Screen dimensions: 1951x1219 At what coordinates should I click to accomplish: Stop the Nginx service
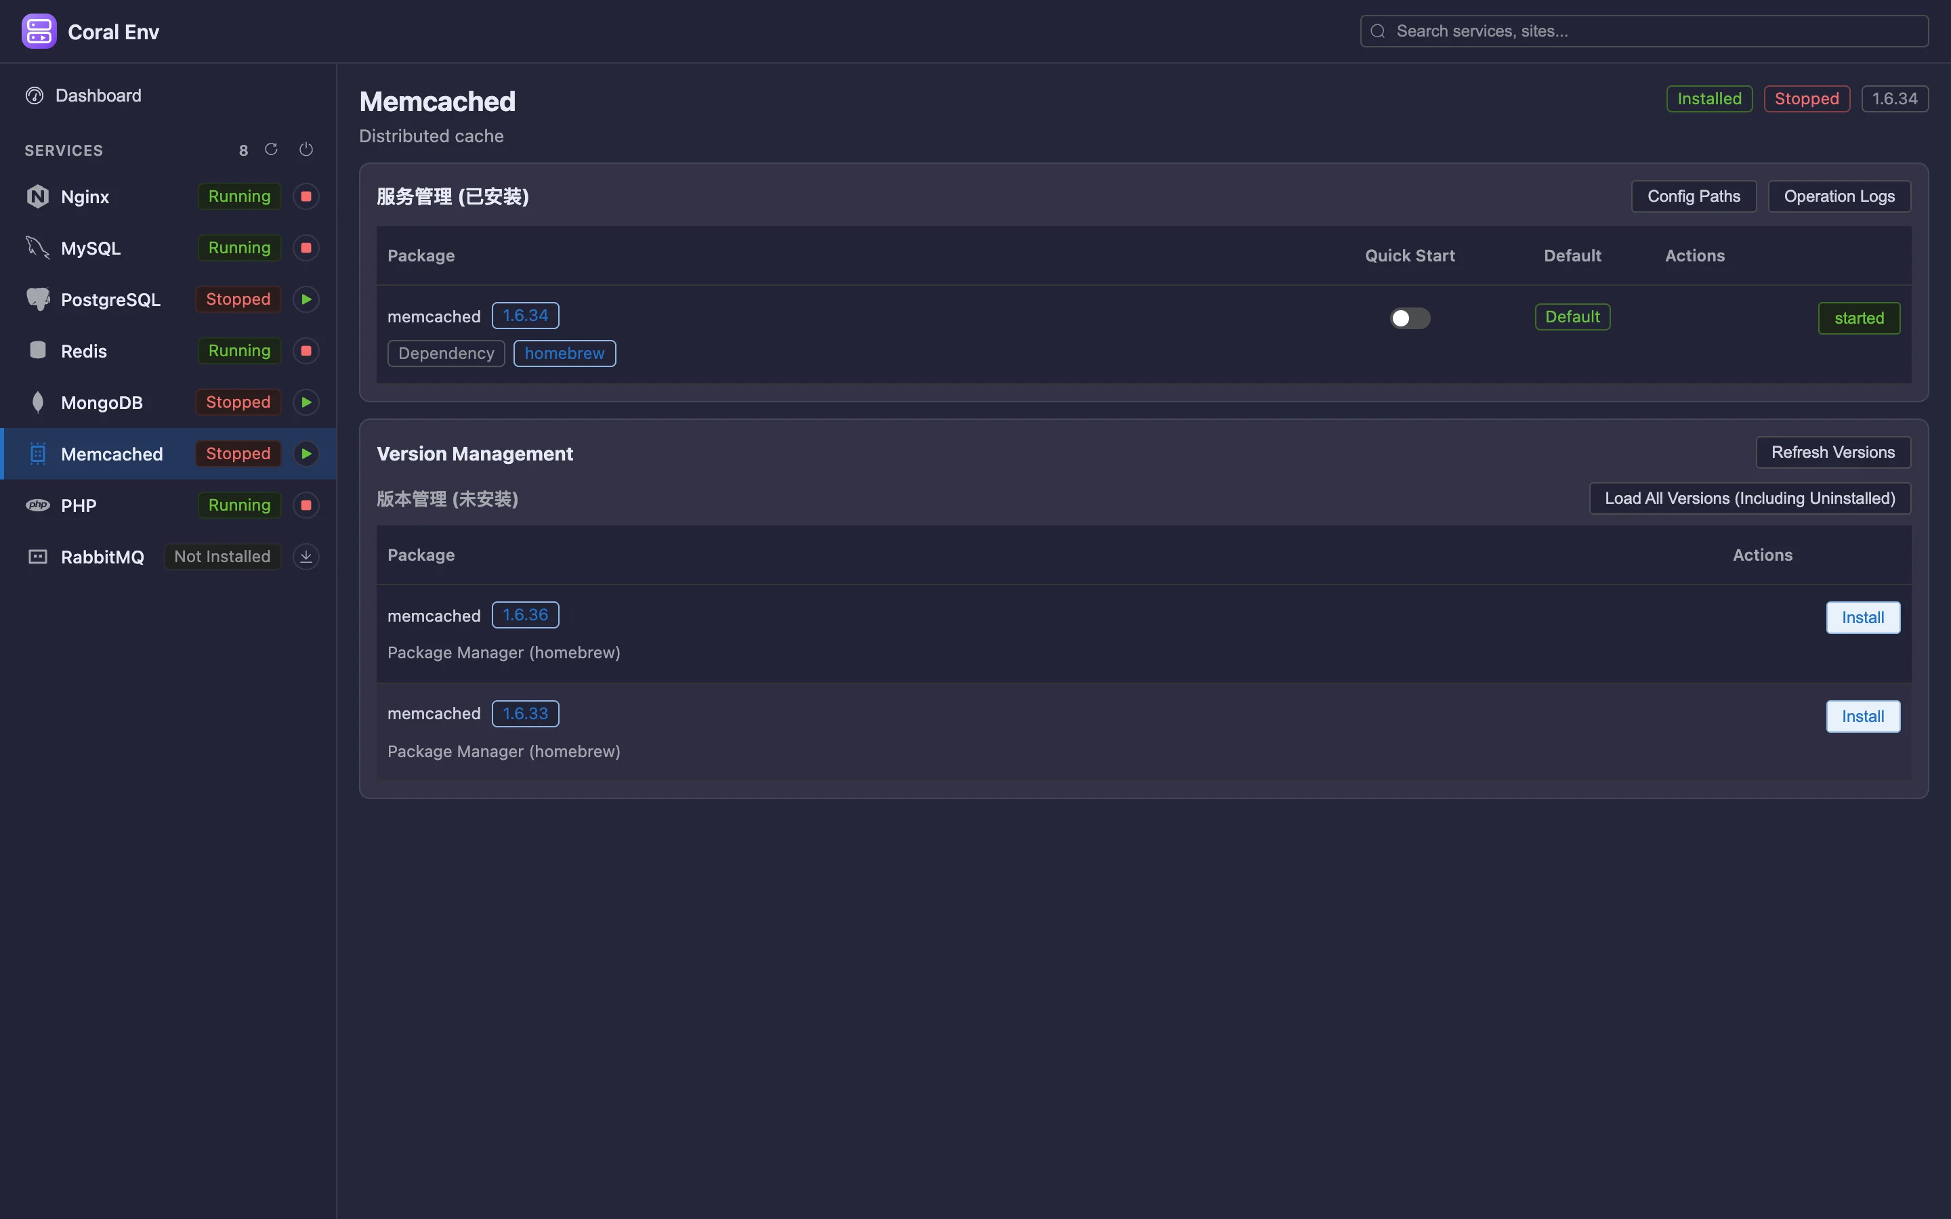point(306,196)
